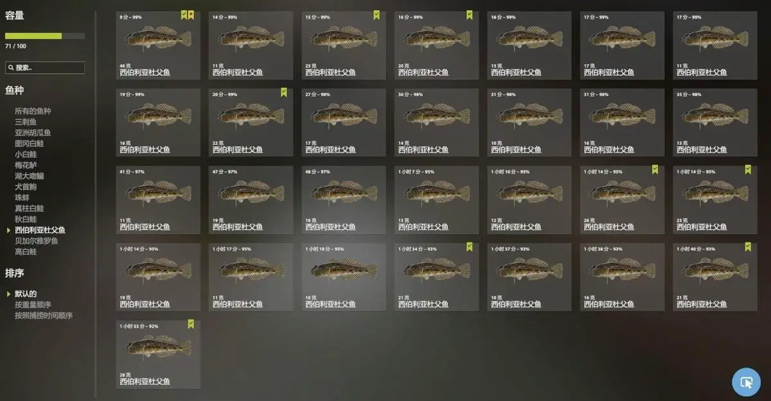Show all fish species 所有的鱼种
Image resolution: width=771 pixels, height=401 pixels.
click(33, 111)
